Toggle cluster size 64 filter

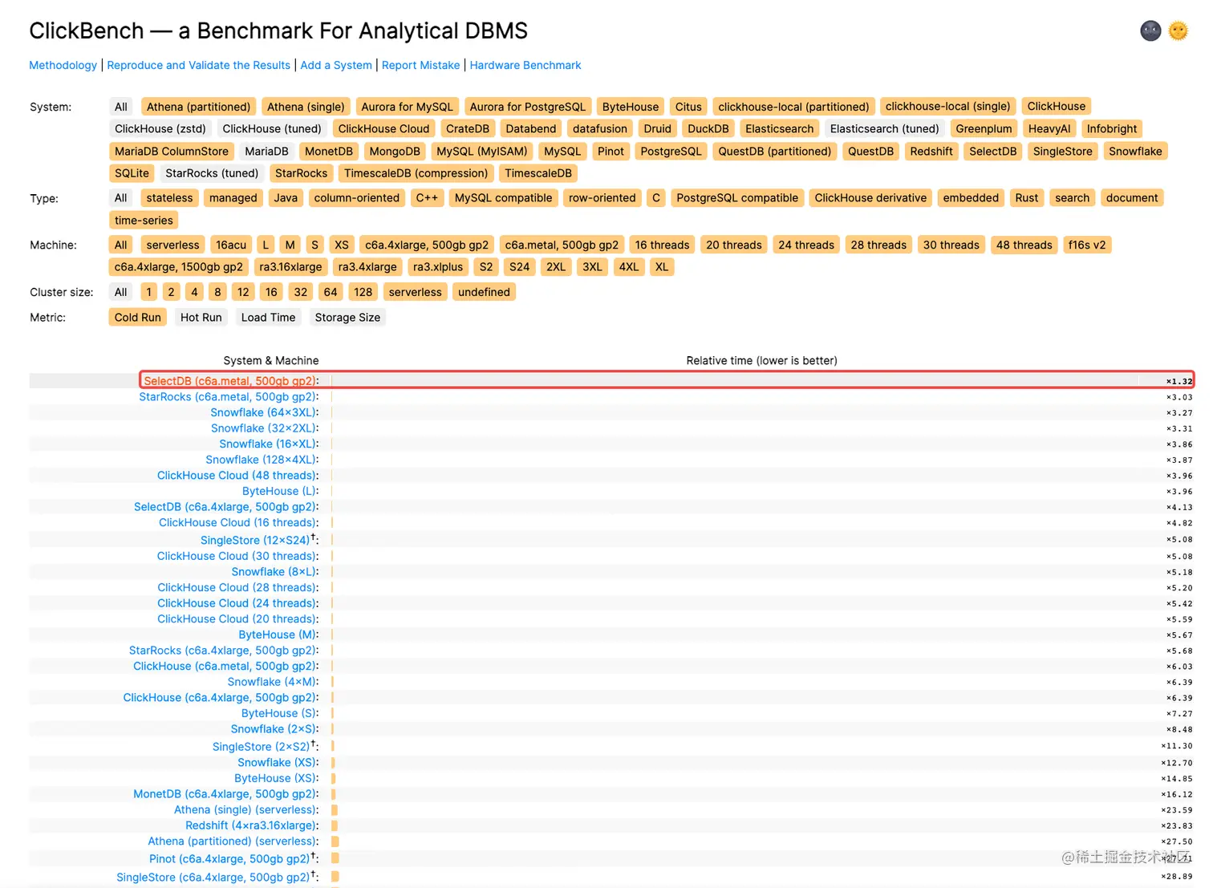[x=331, y=293]
